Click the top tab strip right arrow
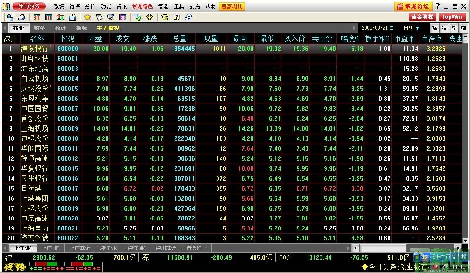The width and height of the screenshot is (470, 273). (x=355, y=28)
